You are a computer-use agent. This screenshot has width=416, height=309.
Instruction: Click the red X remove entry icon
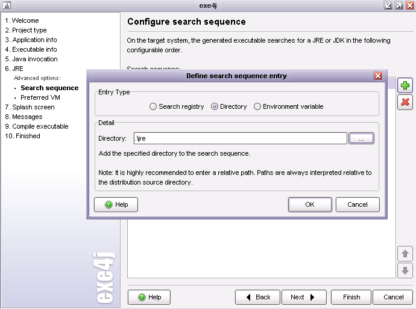[405, 102]
